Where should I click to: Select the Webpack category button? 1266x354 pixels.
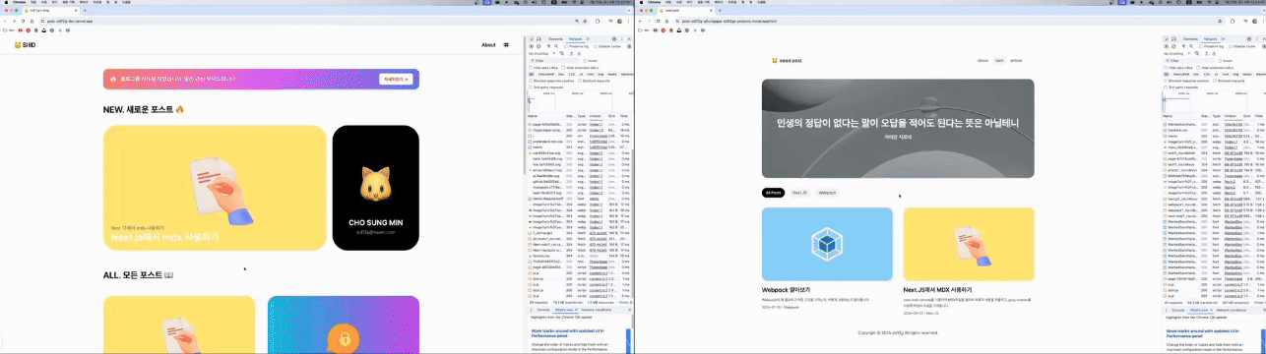tap(827, 193)
